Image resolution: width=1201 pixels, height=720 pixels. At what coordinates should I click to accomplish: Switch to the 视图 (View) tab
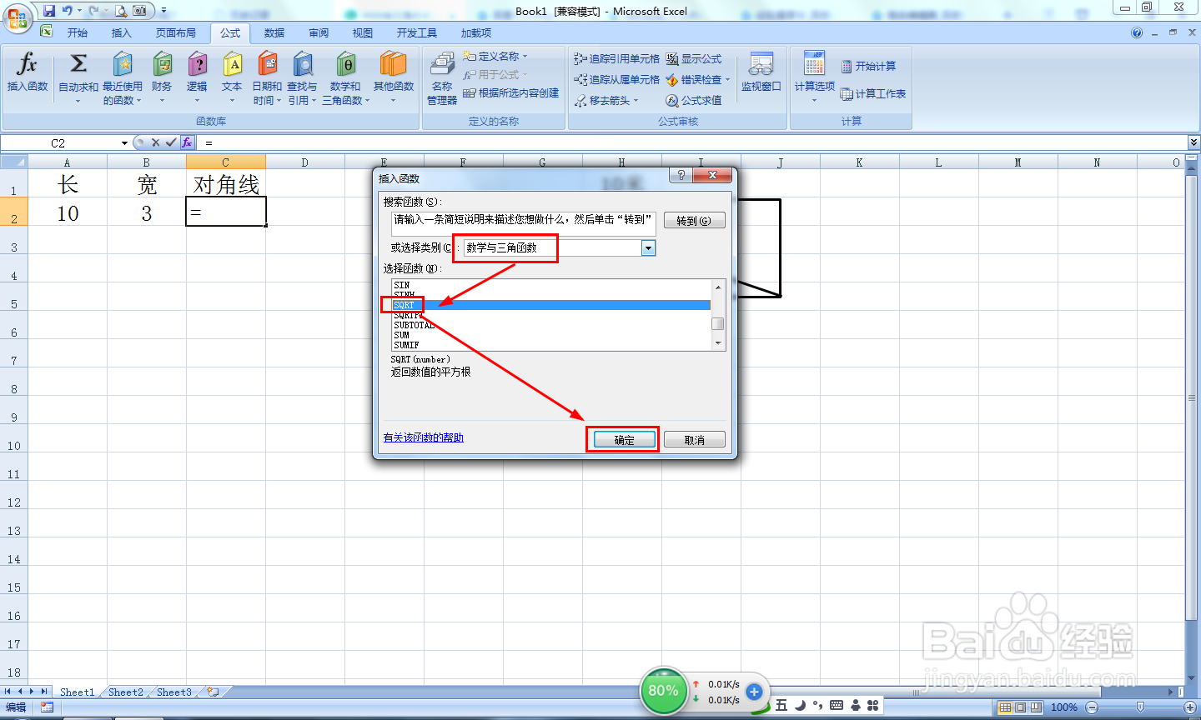(x=363, y=32)
